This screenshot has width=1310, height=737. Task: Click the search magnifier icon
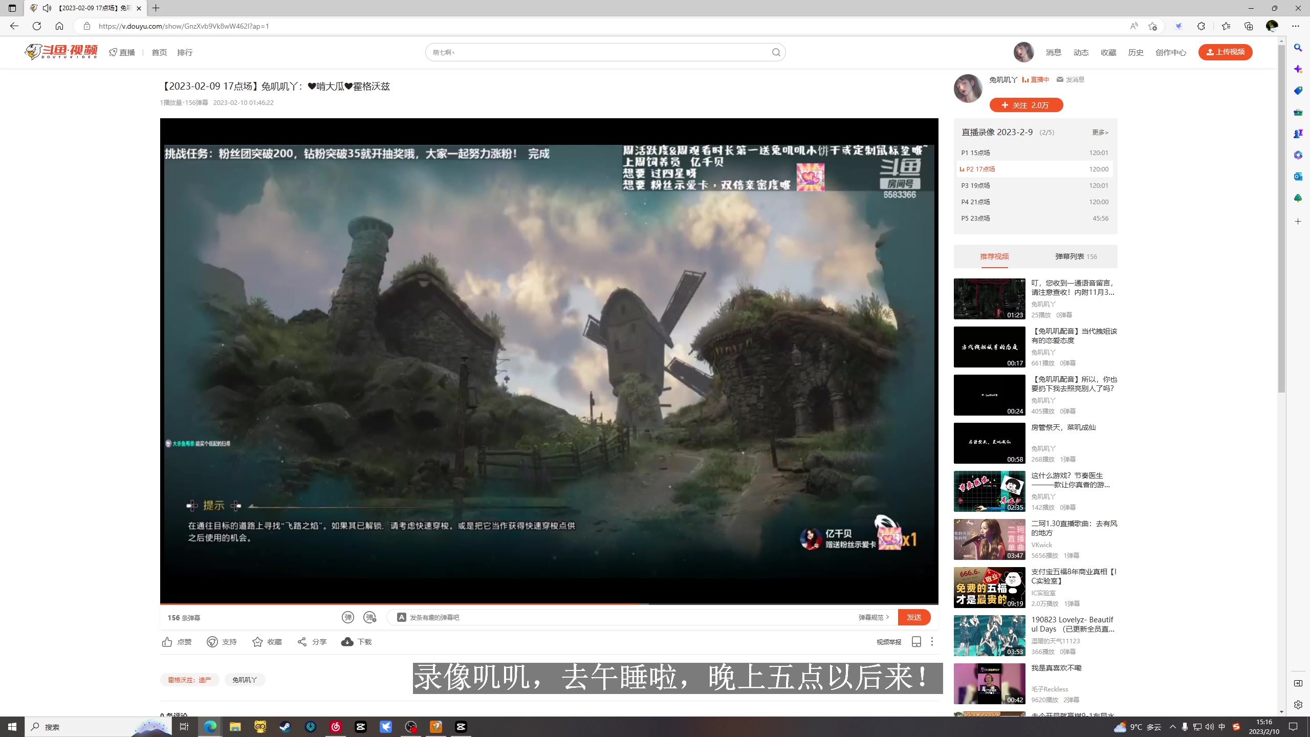point(776,52)
